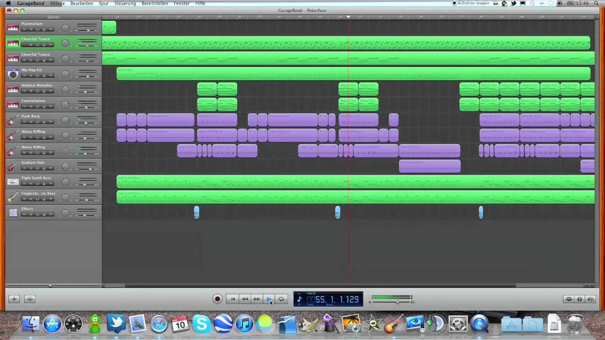The image size is (605, 340).
Task: Open GarageBand guitar icon in Dock
Action: click(x=393, y=324)
